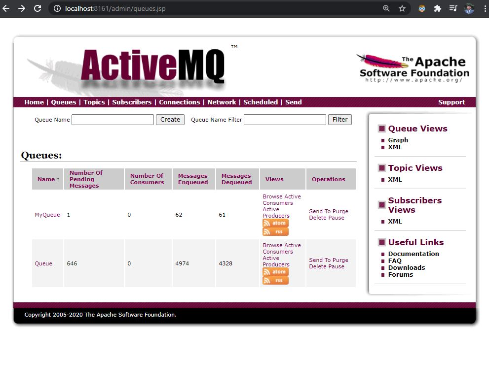489x389 pixels.
Task: View Active Consumers for the Queue row
Action: coord(282,248)
